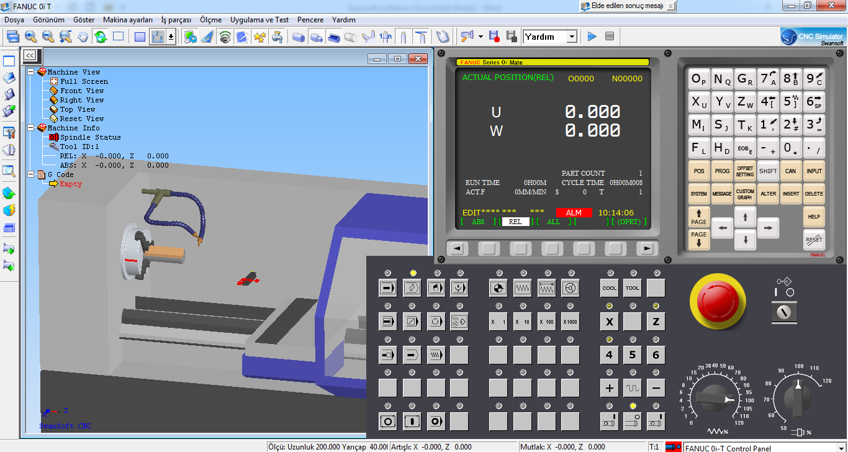The image size is (848, 452).
Task: Click the reference return crosshair panel button
Action: tap(498, 288)
